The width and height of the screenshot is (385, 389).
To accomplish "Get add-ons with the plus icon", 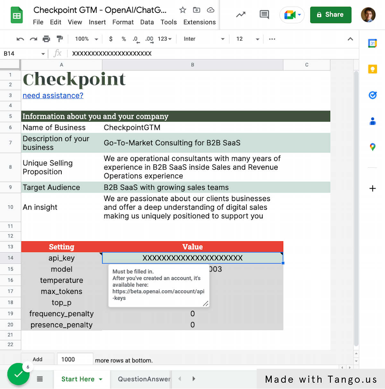I will (372, 188).
